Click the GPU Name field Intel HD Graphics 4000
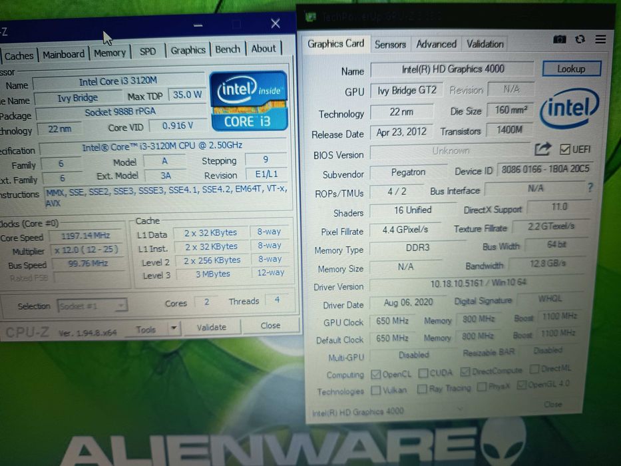 click(453, 69)
